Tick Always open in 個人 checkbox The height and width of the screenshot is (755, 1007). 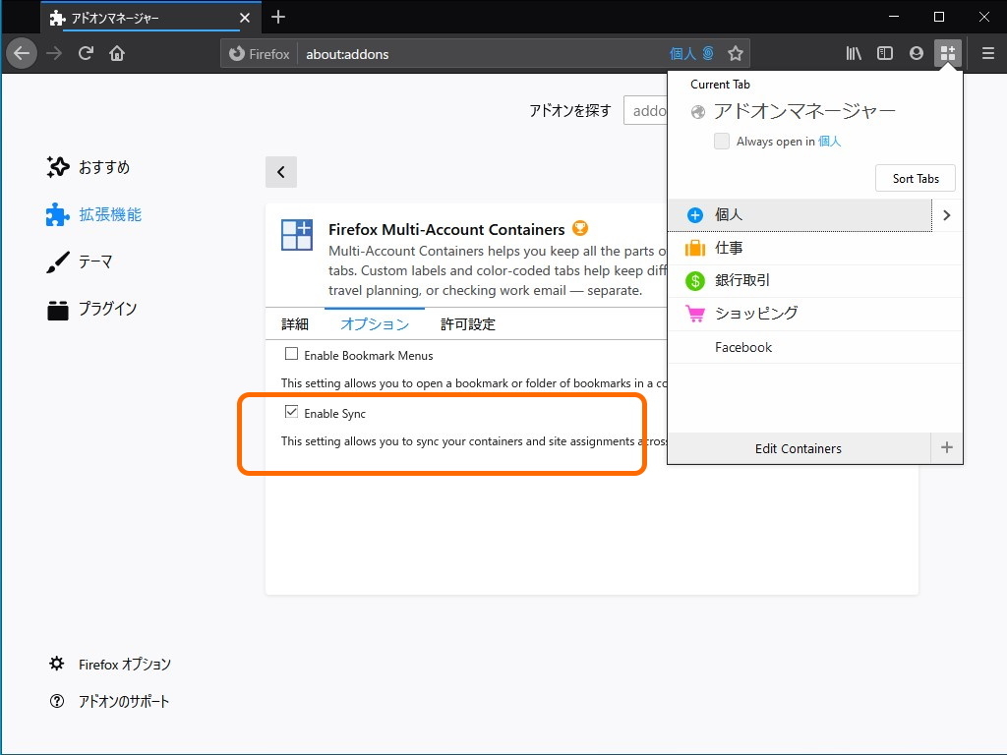[x=722, y=142]
